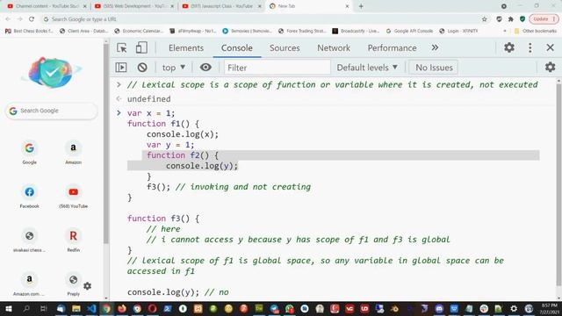Clear the console output
The image size is (562, 316).
click(x=142, y=68)
